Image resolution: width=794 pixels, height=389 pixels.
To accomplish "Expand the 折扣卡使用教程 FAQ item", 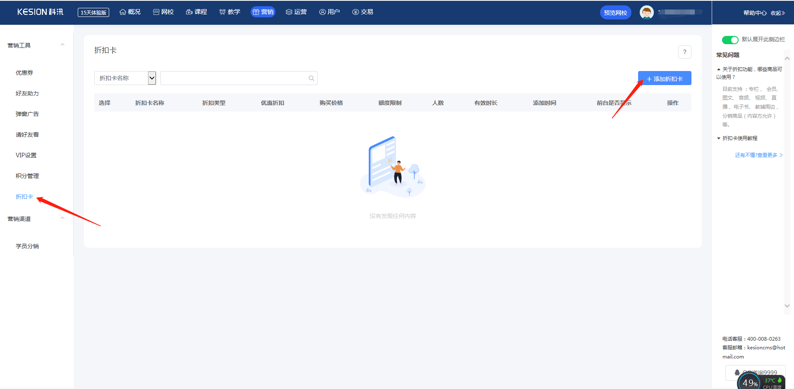I will [737, 138].
